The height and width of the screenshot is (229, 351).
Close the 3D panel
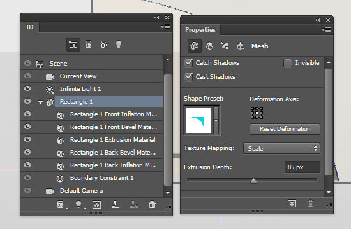pos(167,17)
